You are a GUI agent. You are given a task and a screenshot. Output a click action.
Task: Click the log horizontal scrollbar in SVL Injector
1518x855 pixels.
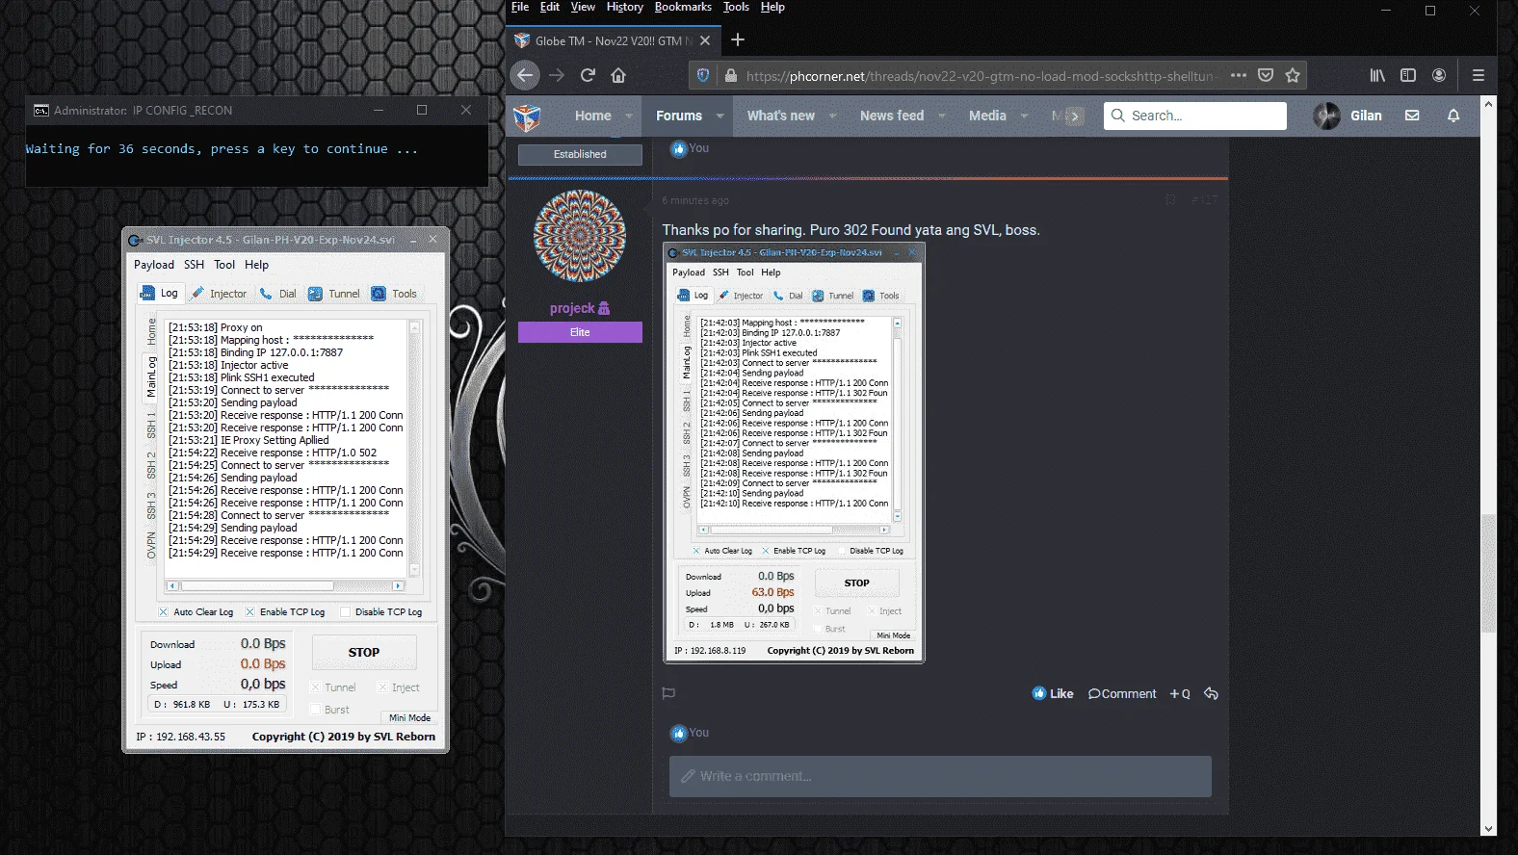[285, 585]
